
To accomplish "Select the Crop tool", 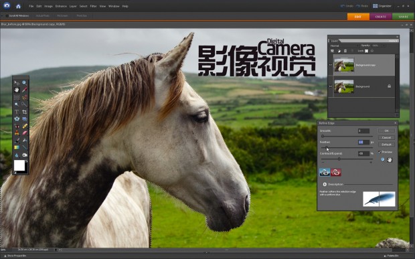I will pyautogui.click(x=24, y=112).
